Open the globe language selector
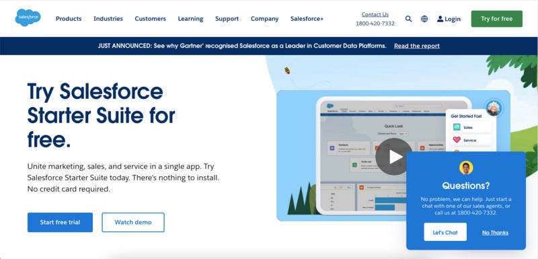 click(x=424, y=19)
